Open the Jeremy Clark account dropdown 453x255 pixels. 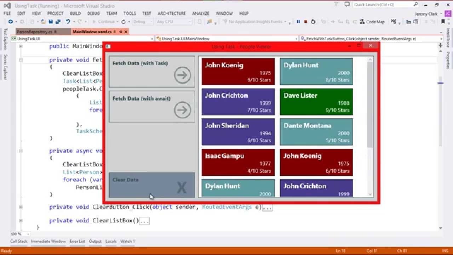(429, 14)
